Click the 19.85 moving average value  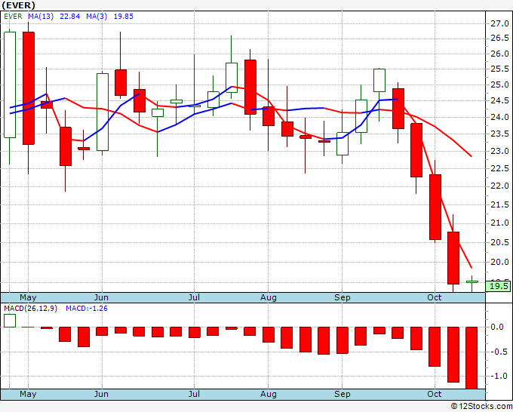123,17
